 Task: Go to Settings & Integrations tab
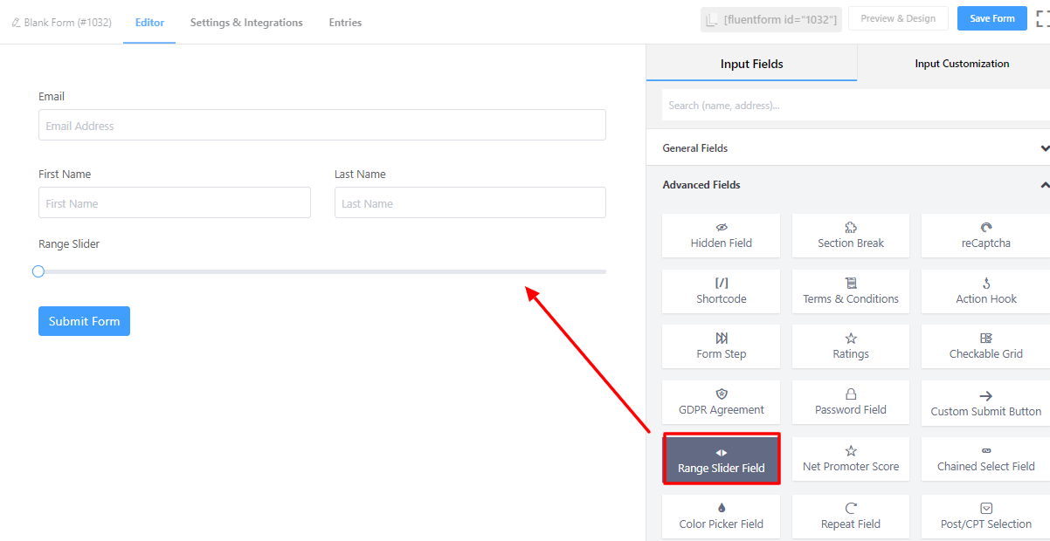(246, 23)
